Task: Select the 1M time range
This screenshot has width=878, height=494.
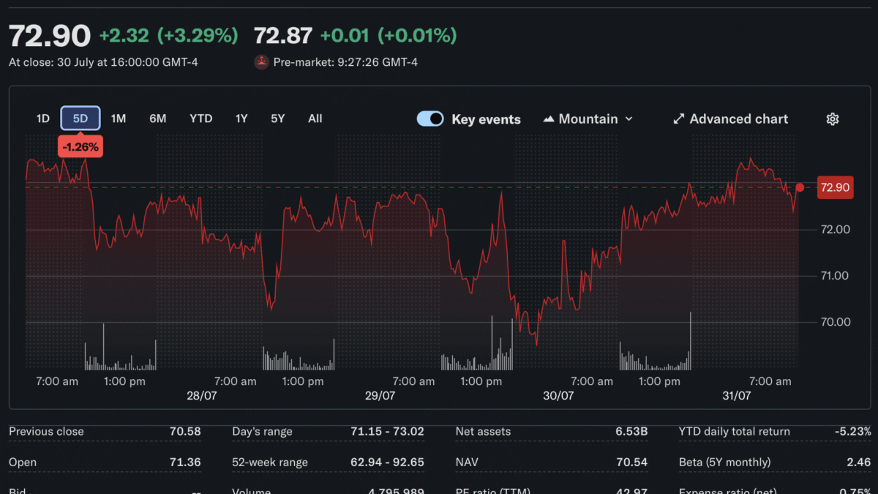Action: point(119,119)
